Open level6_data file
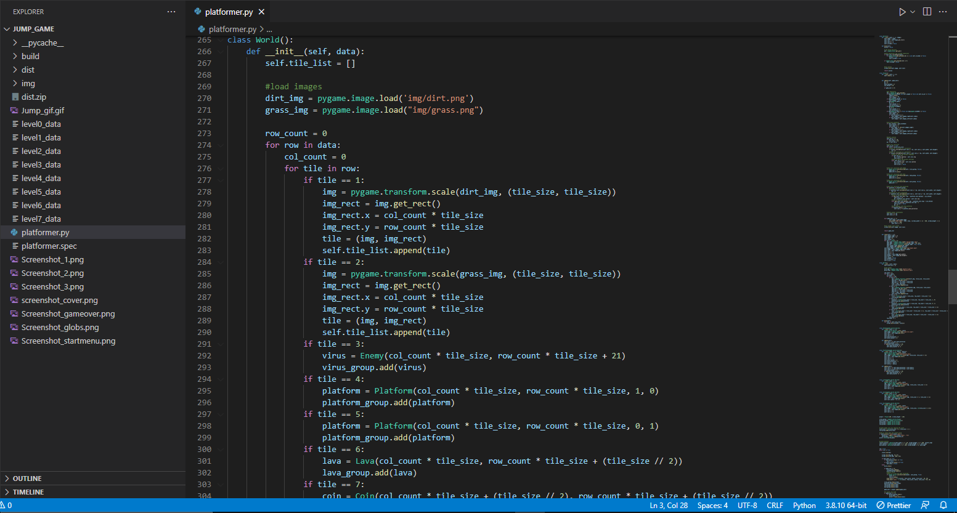The height and width of the screenshot is (513, 957). [41, 205]
